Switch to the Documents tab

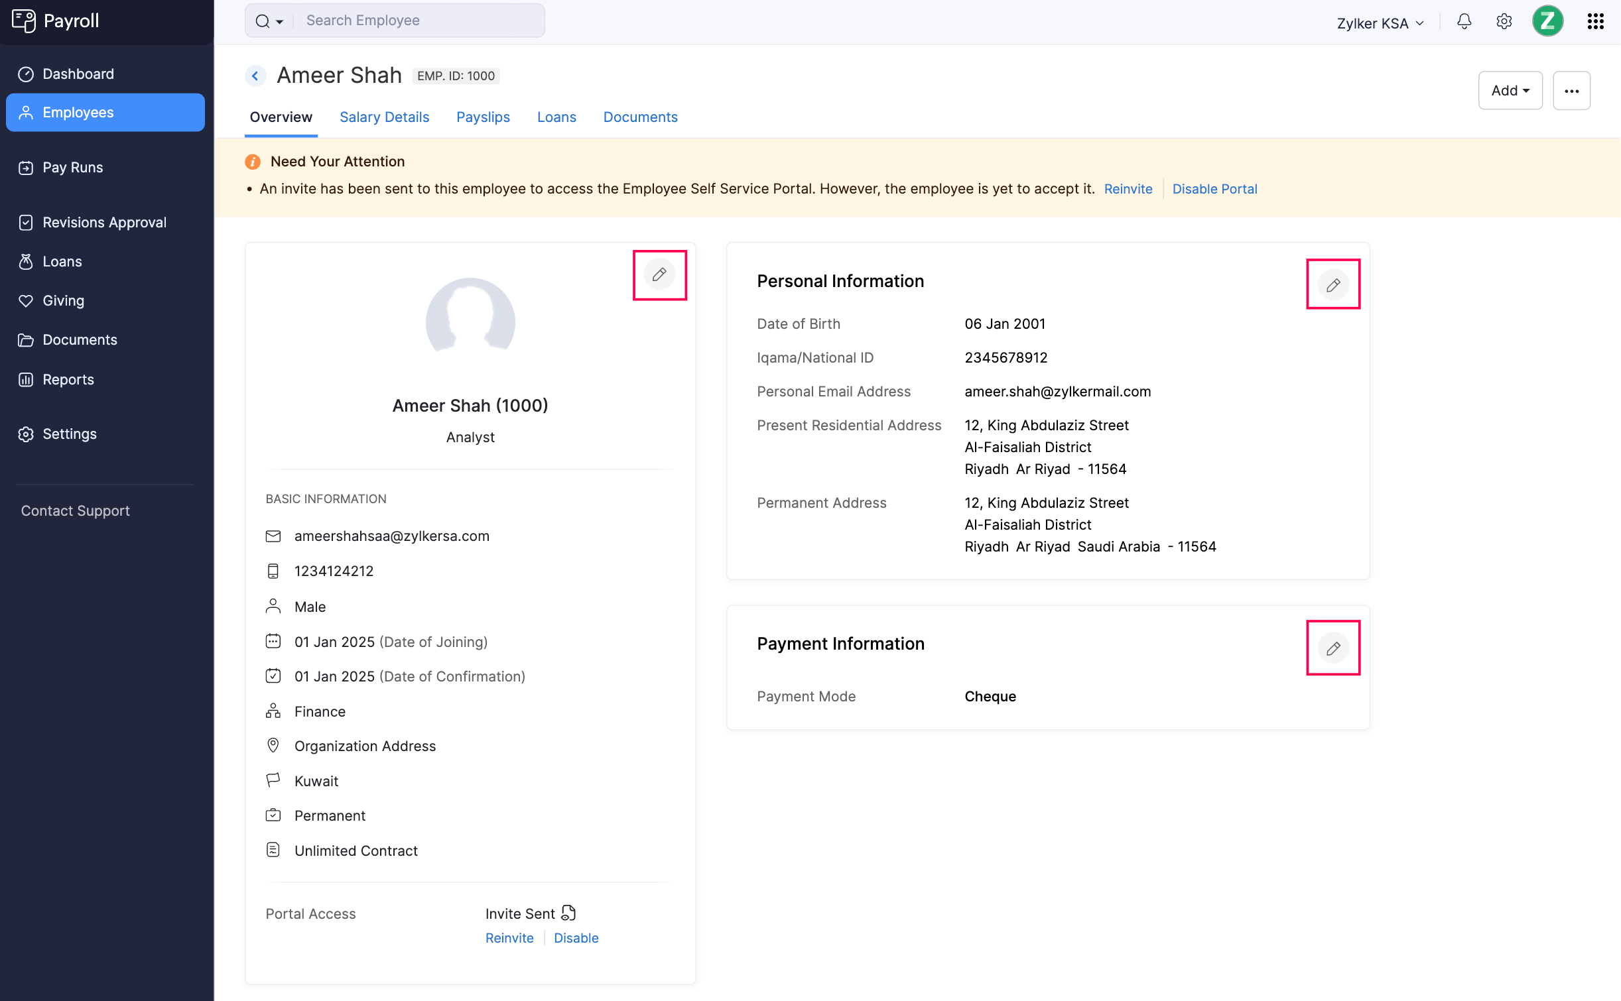tap(640, 117)
